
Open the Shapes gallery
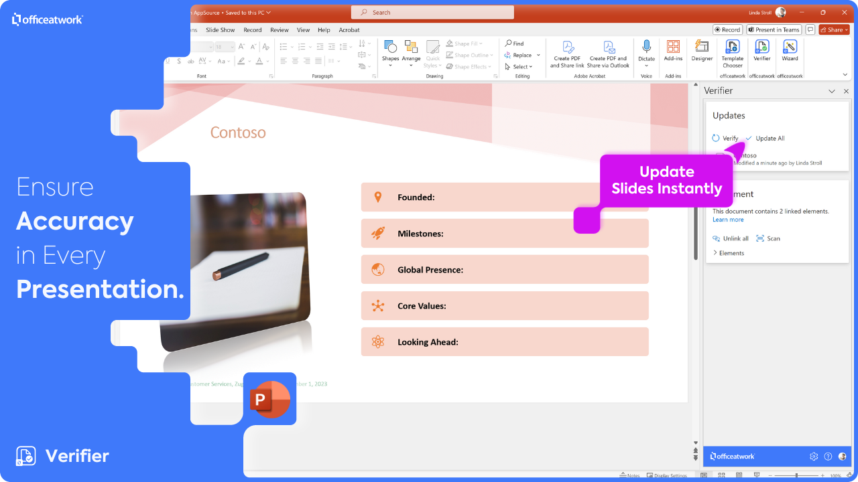point(390,54)
